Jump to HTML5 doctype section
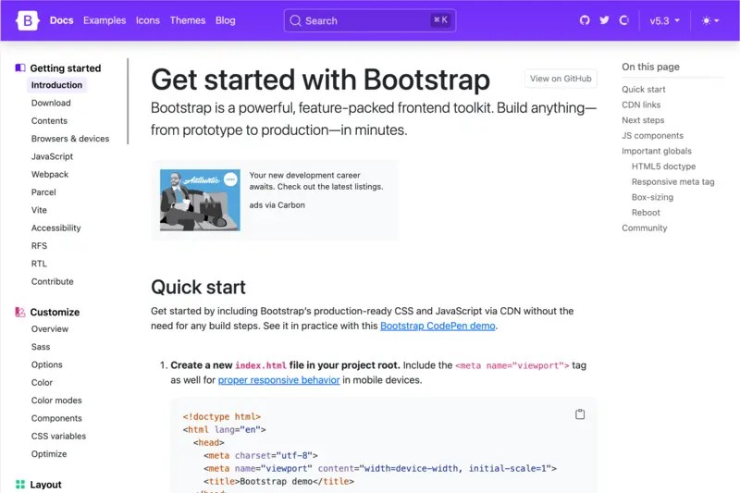Viewport: 740px width, 493px height. (663, 166)
